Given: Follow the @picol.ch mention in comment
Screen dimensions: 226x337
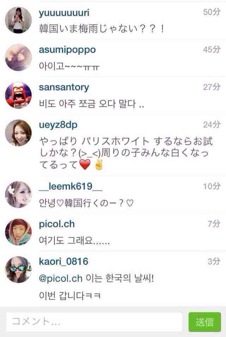Looking at the screenshot, I should (x=61, y=279).
